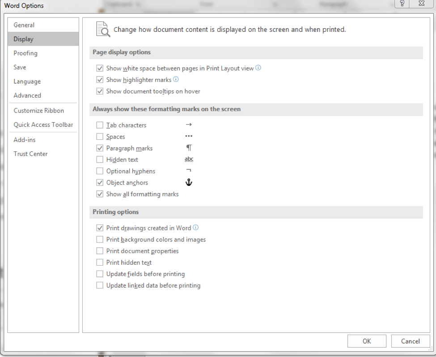The width and height of the screenshot is (436, 357).
Task: Click the abc symbol beside Hidden text
Action: coord(189,159)
